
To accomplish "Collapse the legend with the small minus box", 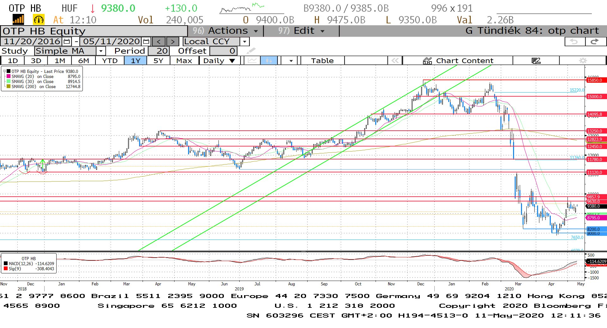I will [x=4, y=71].
